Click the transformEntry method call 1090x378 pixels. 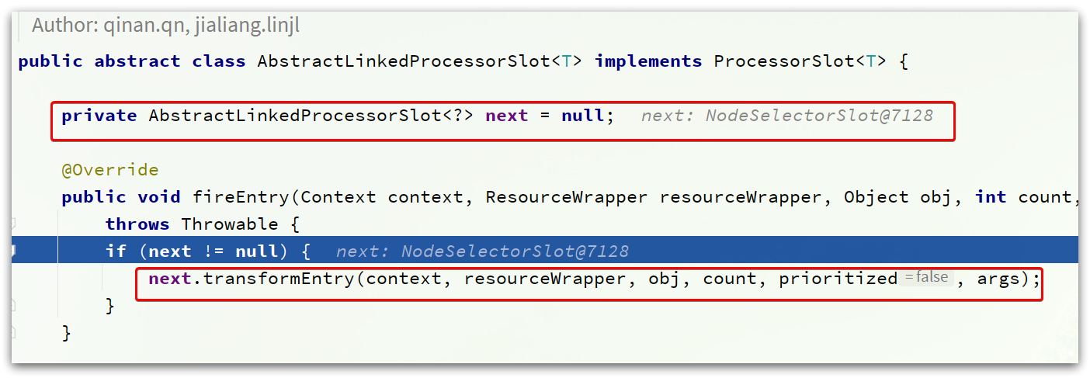point(278,279)
